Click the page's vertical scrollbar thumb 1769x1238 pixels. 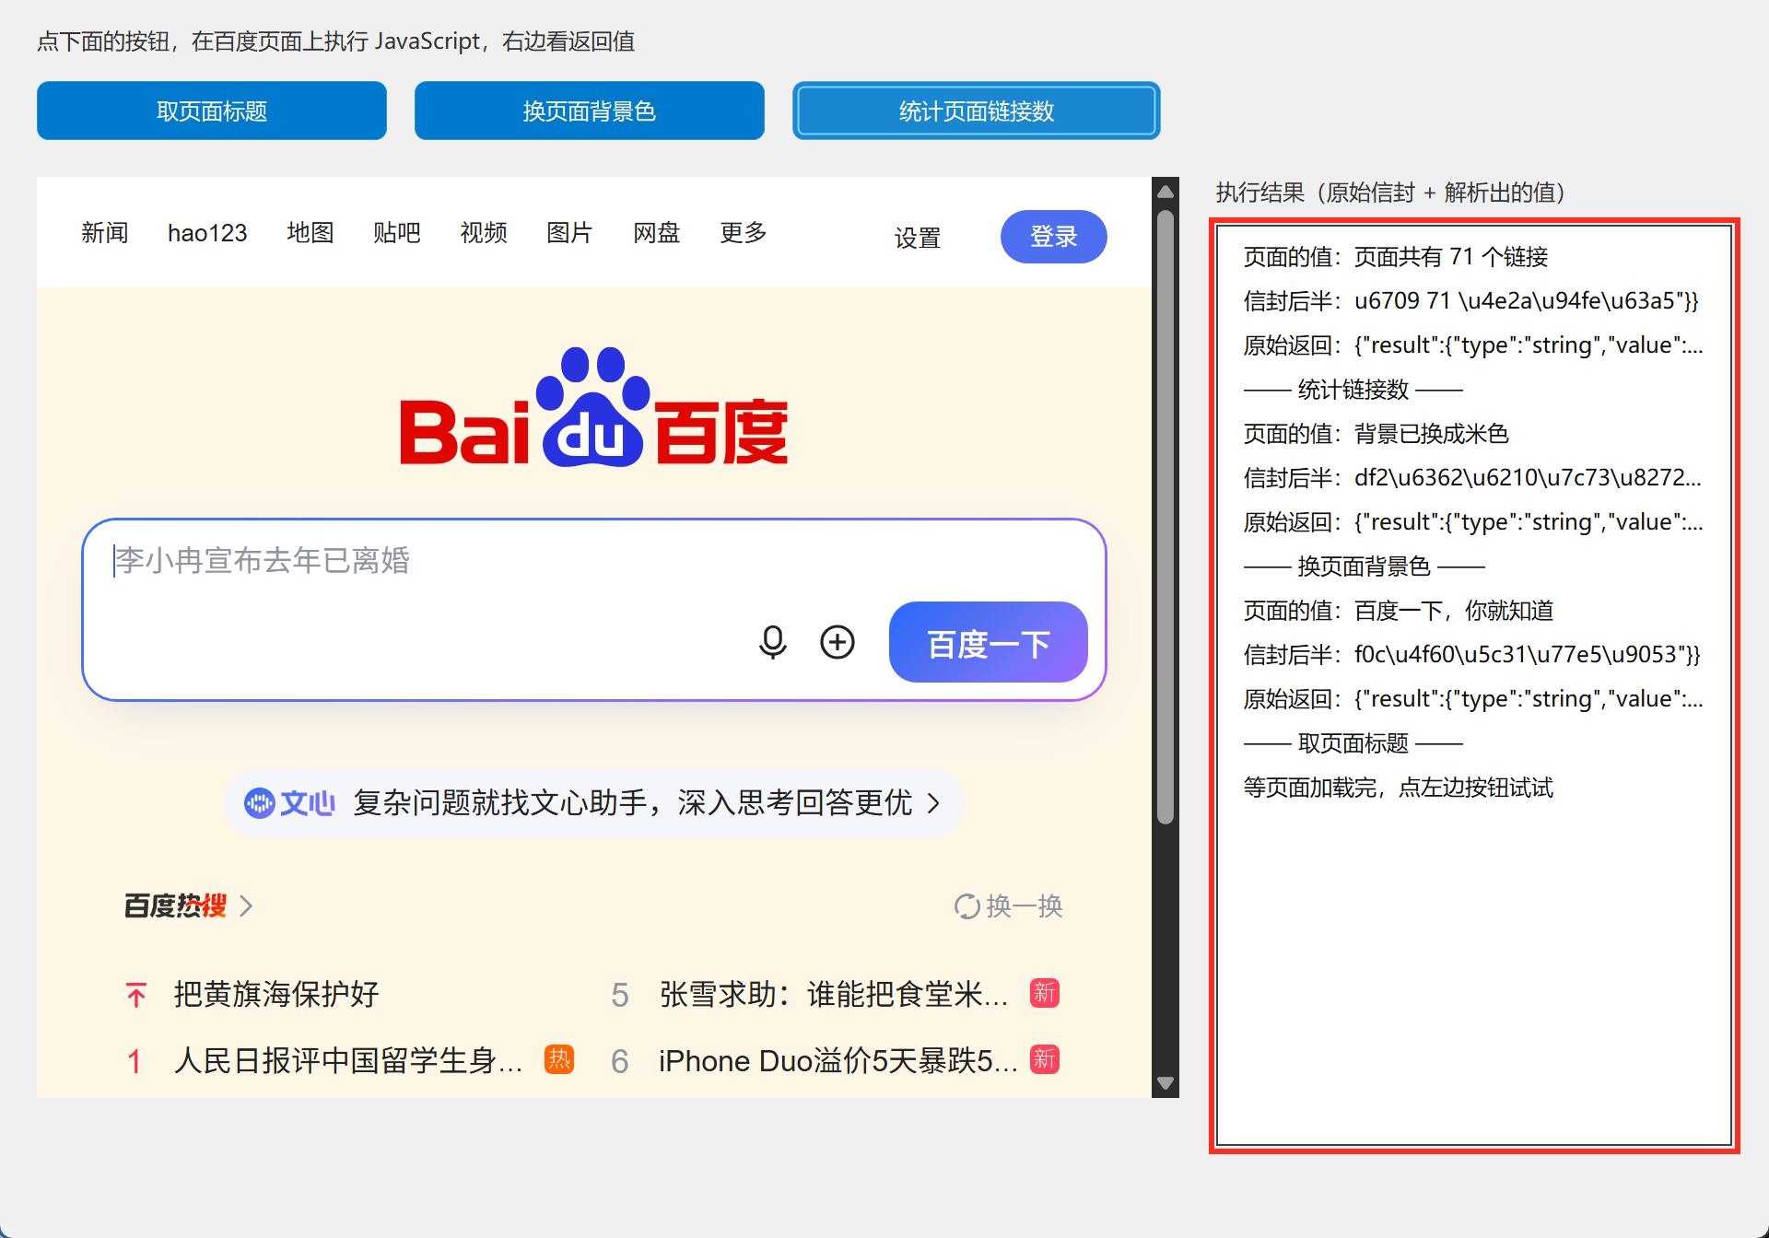point(1166,516)
